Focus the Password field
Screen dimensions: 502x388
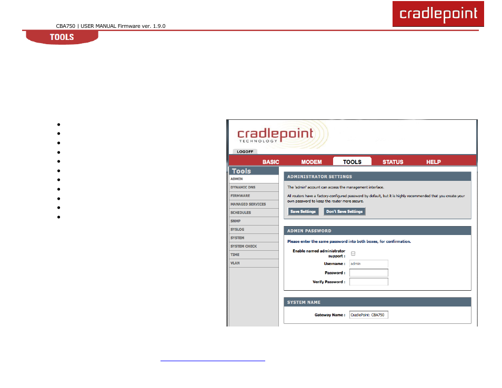368,272
